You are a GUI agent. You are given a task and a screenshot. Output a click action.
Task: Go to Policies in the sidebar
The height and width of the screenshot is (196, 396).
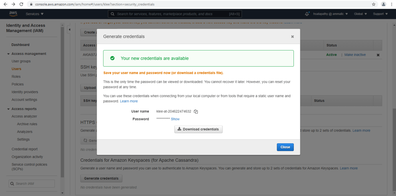[17, 84]
